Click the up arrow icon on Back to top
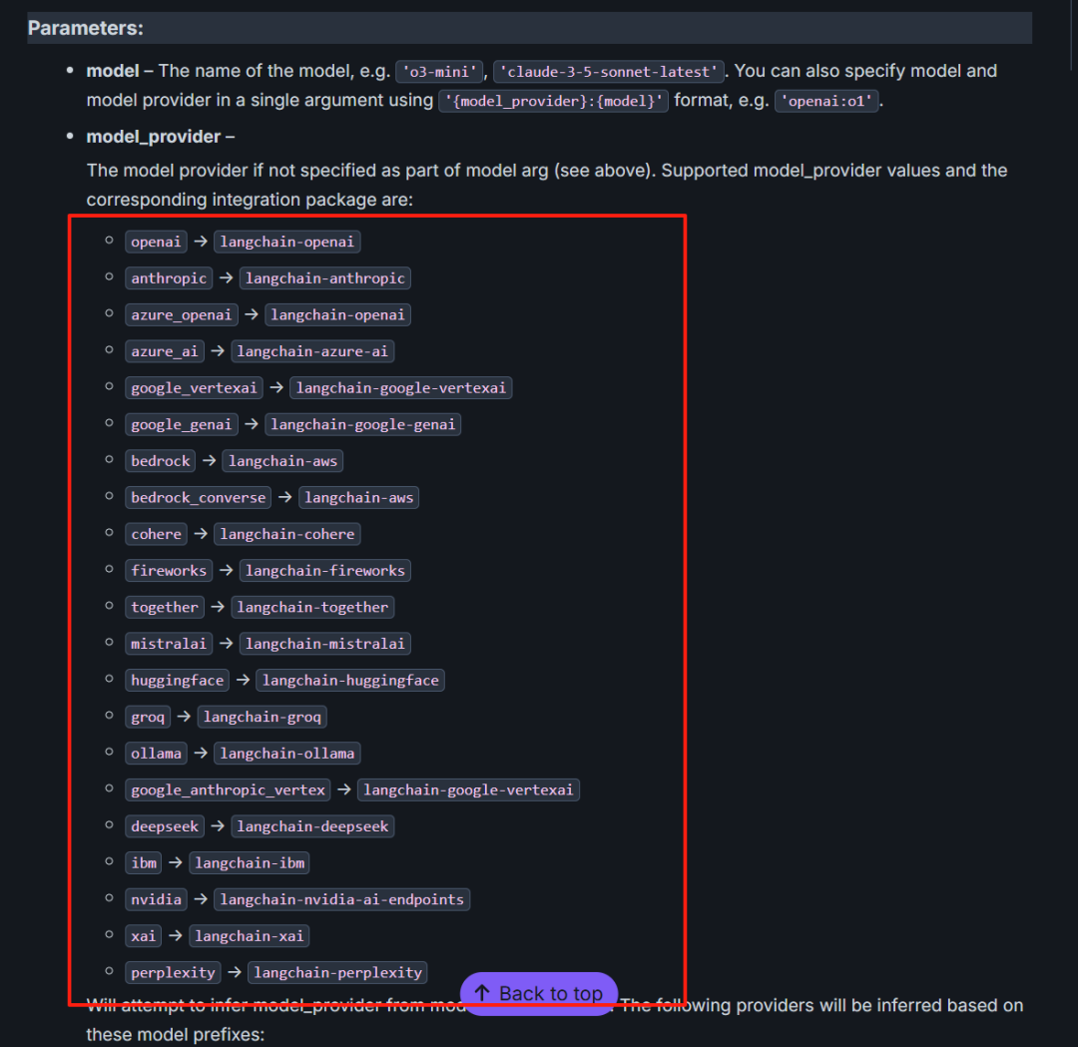The height and width of the screenshot is (1047, 1078). click(x=482, y=993)
